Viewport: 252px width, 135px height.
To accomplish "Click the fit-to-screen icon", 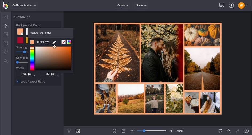I will click(x=115, y=131).
